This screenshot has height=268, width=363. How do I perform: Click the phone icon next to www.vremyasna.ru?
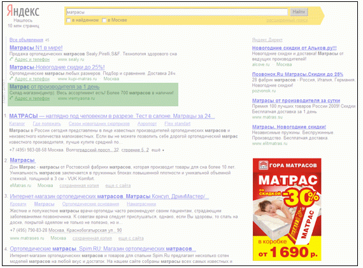(x=11, y=99)
